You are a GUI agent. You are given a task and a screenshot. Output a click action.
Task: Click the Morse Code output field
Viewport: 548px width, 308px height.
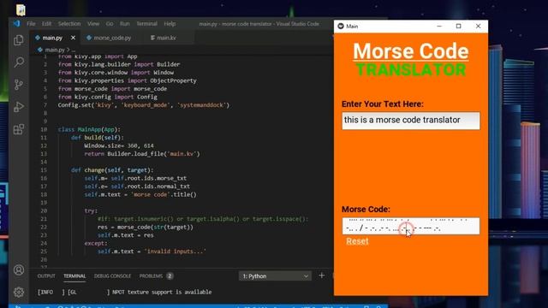click(x=411, y=226)
